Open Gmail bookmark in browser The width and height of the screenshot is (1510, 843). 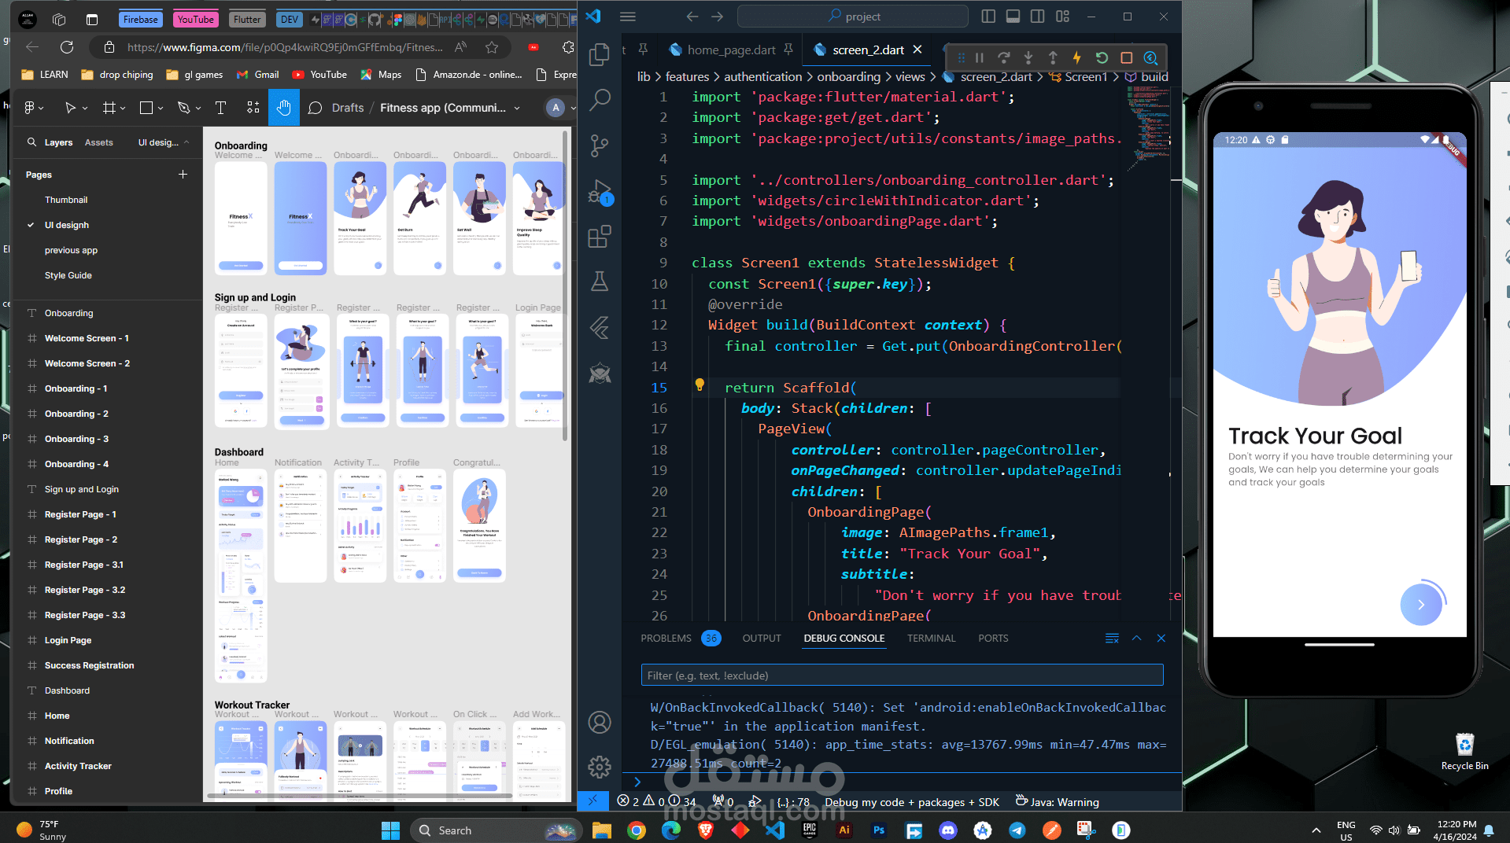(258, 75)
